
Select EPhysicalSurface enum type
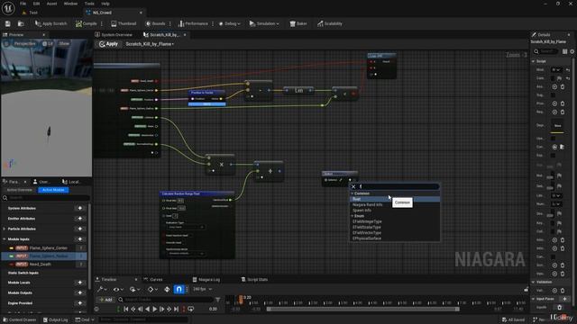pyautogui.click(x=367, y=238)
